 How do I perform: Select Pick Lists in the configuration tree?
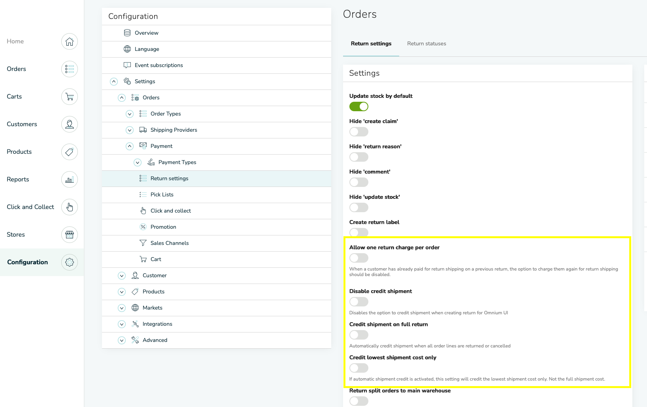162,195
